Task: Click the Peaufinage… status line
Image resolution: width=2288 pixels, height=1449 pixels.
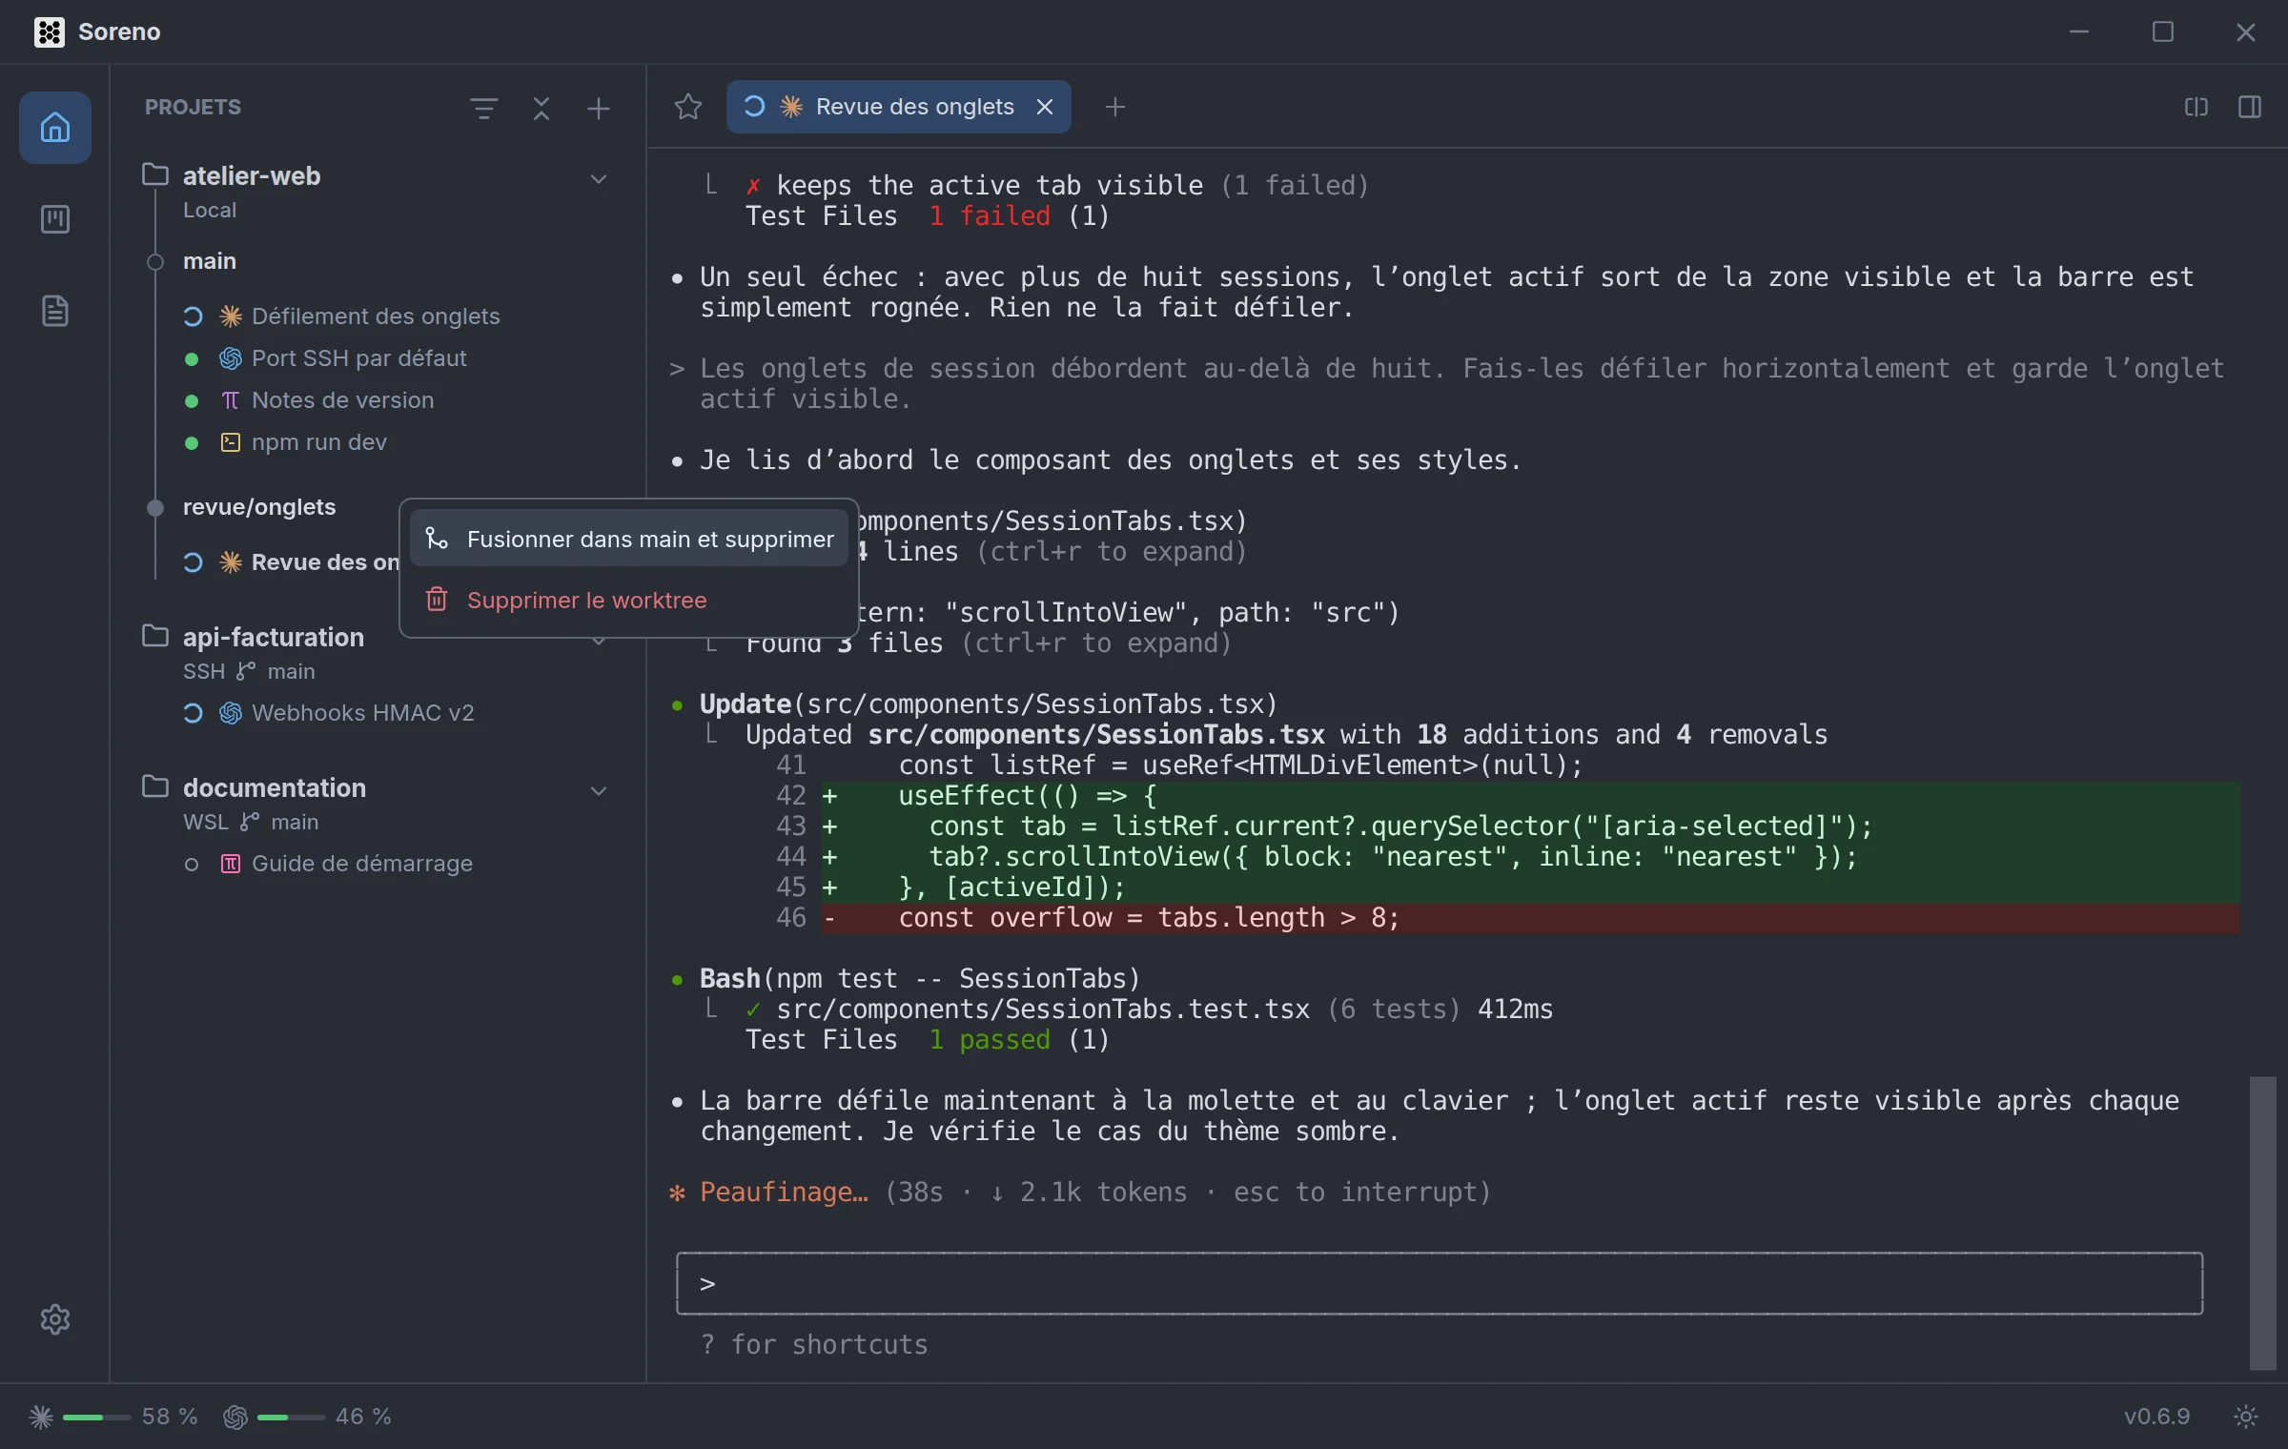Action: (1080, 1192)
